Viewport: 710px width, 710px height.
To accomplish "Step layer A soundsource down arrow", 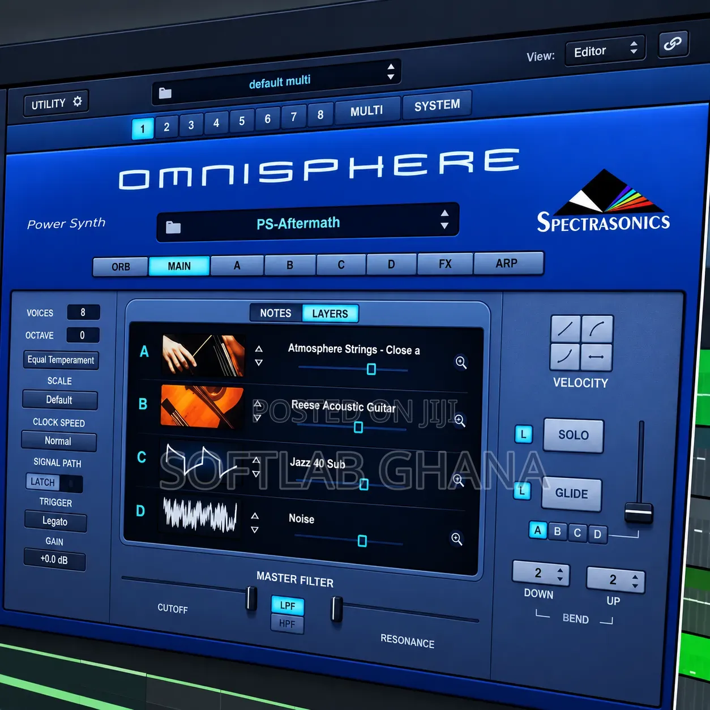I will 259,362.
